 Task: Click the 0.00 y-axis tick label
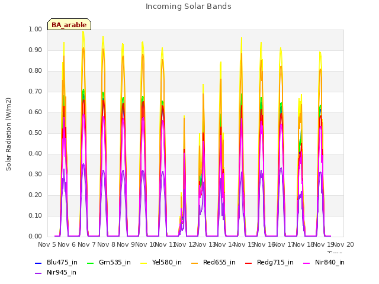(x=36, y=237)
